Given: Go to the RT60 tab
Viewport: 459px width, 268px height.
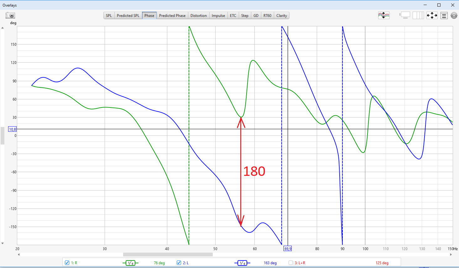Looking at the screenshot, I should click(x=267, y=16).
